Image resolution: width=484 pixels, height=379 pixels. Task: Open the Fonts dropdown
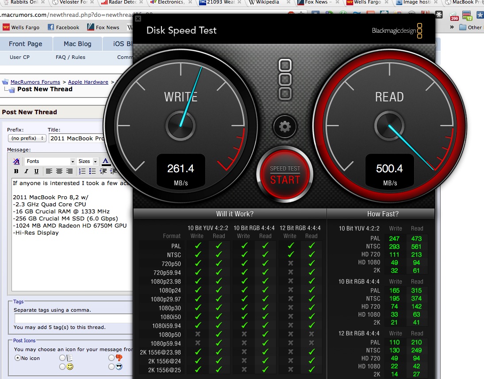point(50,161)
